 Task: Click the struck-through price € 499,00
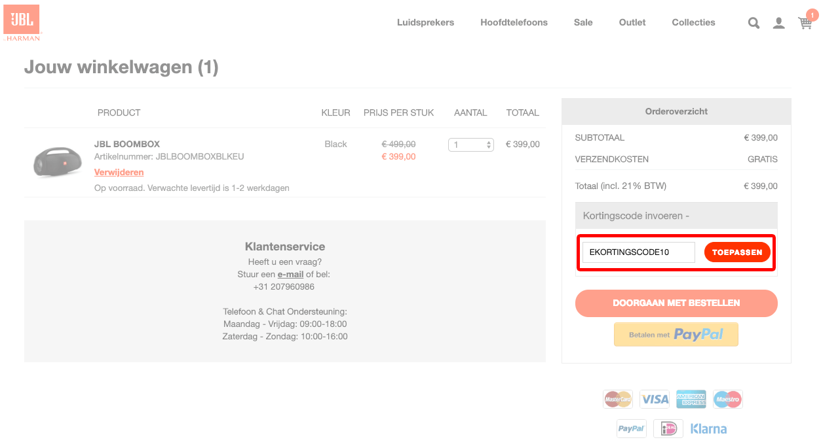[398, 144]
